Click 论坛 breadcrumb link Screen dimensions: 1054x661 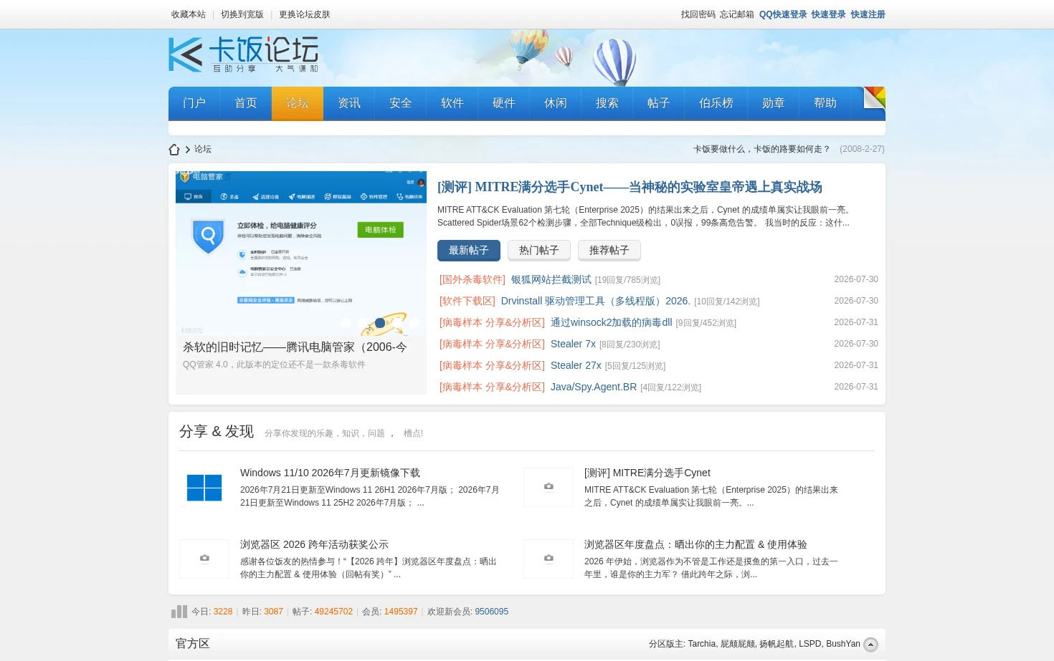[x=203, y=149]
